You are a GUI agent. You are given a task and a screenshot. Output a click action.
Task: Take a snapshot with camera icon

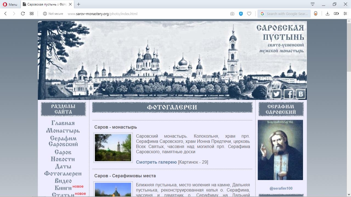click(x=232, y=14)
